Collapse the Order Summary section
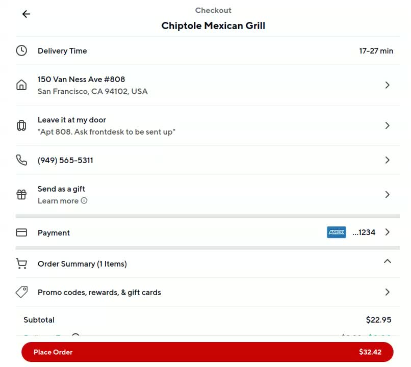This screenshot has height=367, width=411. [x=387, y=261]
